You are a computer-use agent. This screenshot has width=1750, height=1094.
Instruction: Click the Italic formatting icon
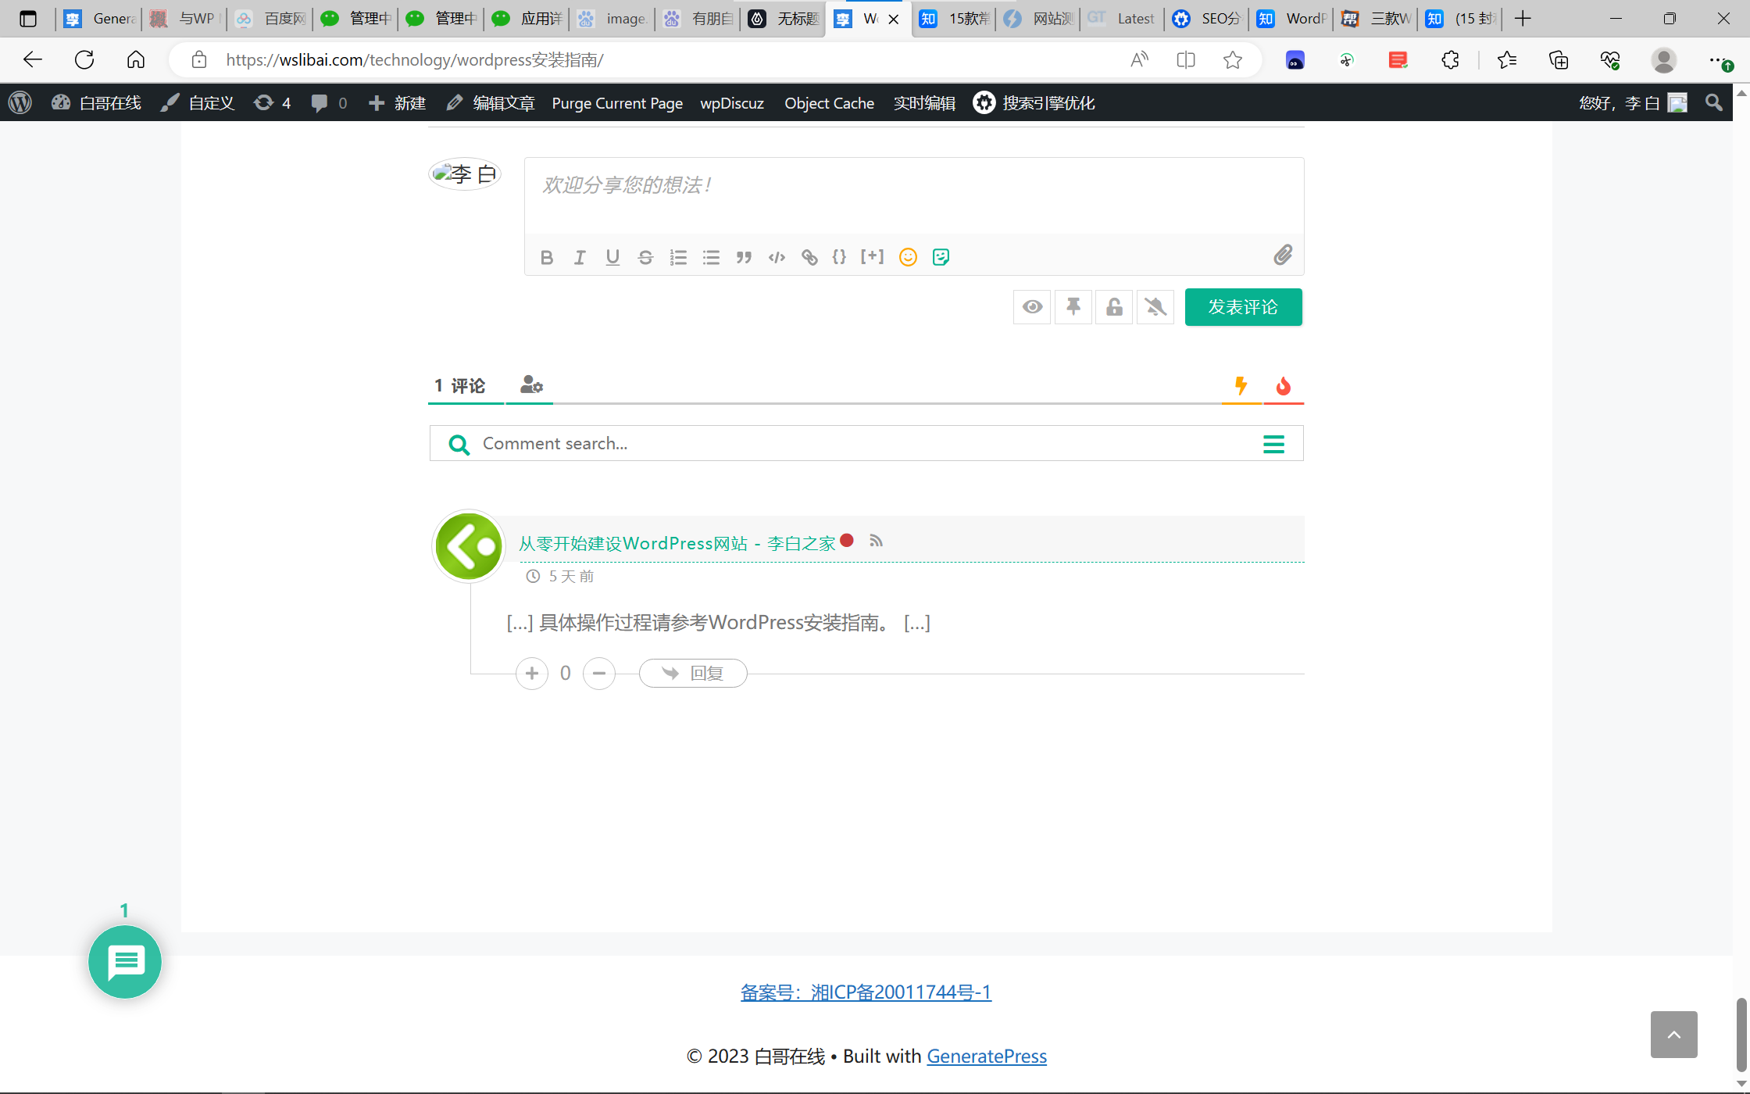click(580, 257)
